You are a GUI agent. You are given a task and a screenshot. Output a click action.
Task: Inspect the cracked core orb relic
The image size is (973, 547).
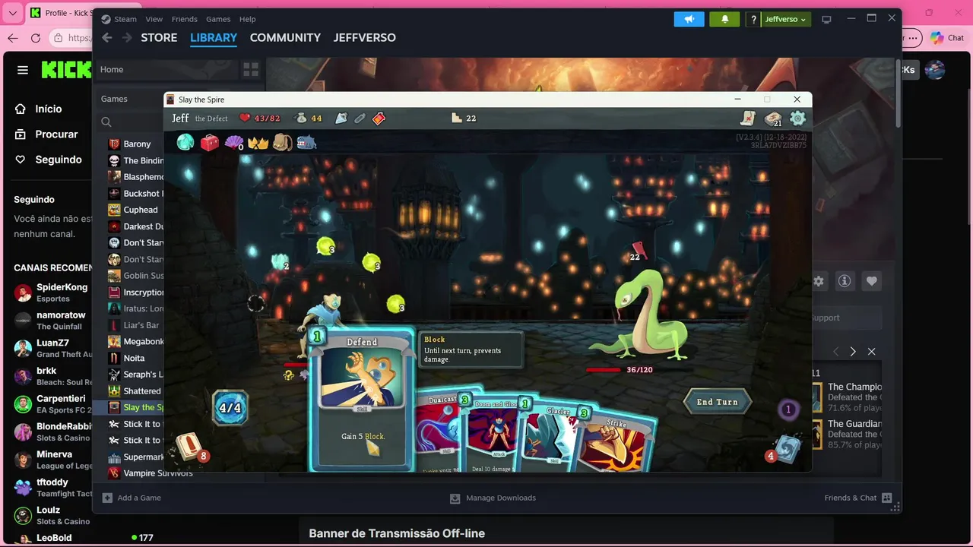pyautogui.click(x=185, y=142)
